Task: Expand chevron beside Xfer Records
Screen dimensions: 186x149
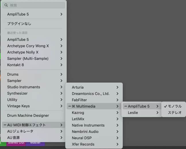Action: (x=117, y=144)
